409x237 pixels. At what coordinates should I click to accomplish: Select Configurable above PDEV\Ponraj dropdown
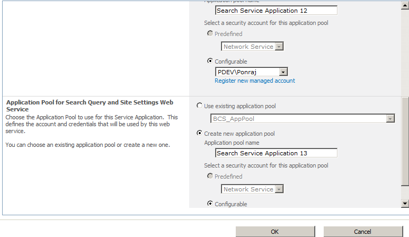point(210,61)
